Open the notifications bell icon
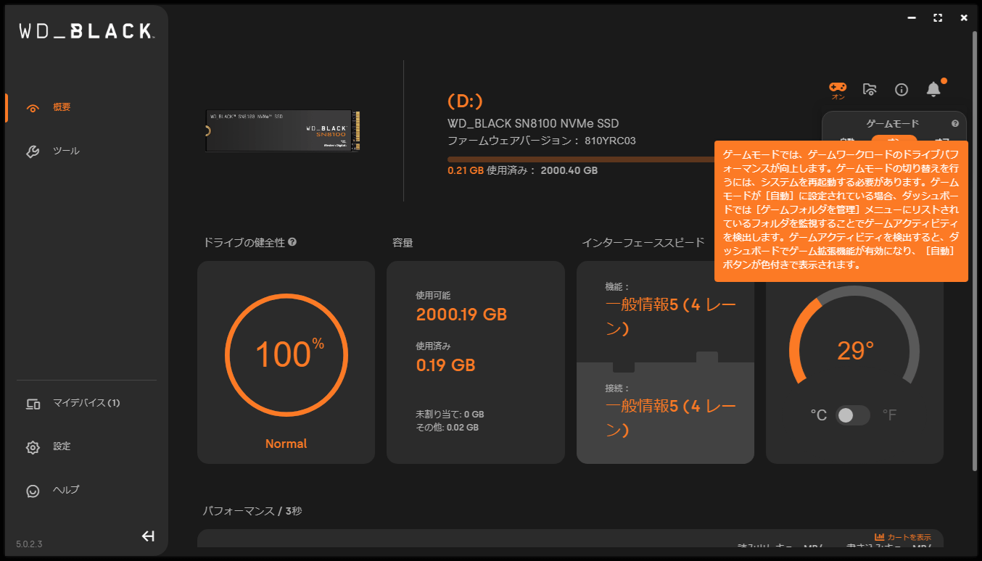982x561 pixels. tap(933, 89)
